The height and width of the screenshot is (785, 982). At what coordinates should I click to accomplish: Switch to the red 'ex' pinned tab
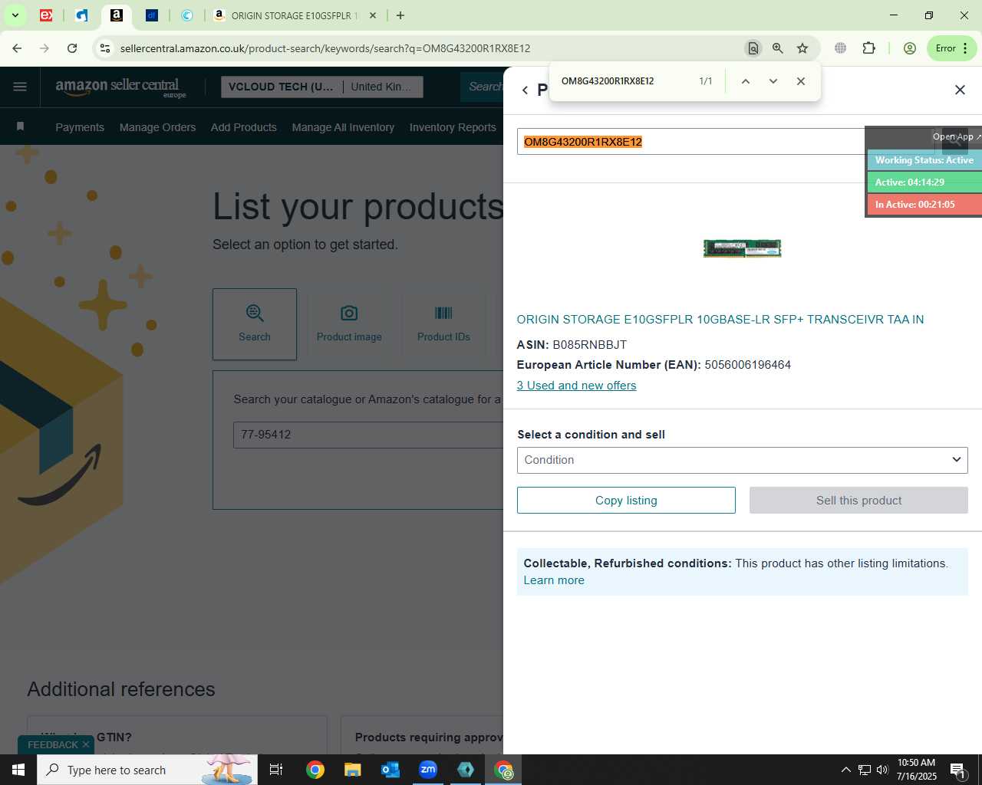[x=46, y=15]
